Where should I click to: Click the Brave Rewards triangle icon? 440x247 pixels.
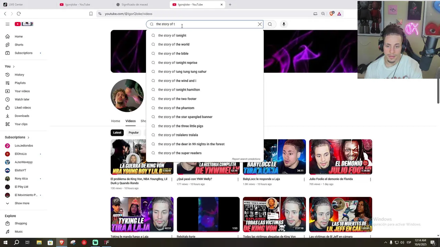pyautogui.click(x=339, y=14)
